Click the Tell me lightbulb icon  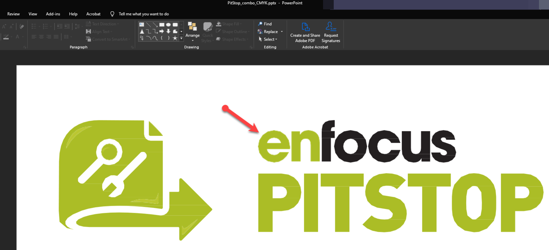(112, 14)
